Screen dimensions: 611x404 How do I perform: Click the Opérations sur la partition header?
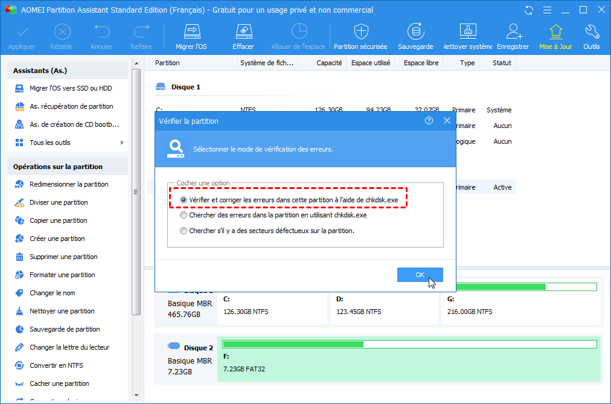[68, 167]
